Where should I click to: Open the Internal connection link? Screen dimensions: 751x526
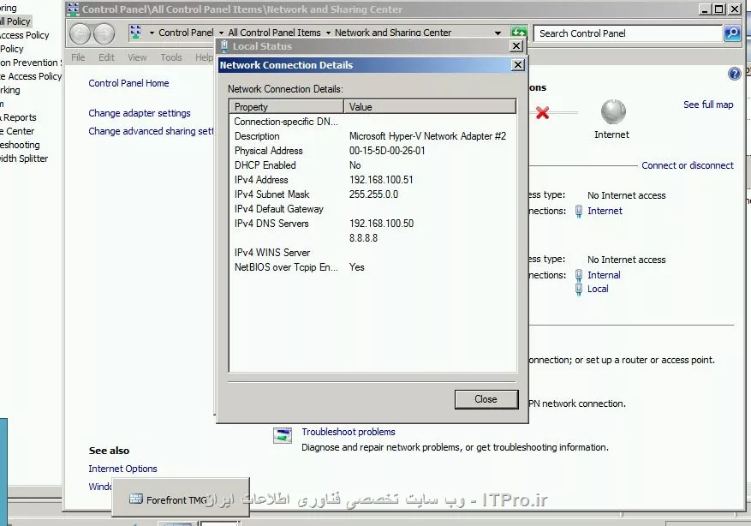(x=604, y=275)
